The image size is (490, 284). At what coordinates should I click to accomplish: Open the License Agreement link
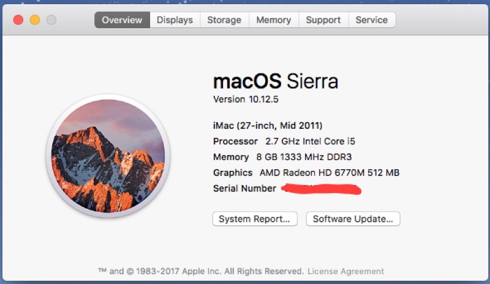coord(345,271)
